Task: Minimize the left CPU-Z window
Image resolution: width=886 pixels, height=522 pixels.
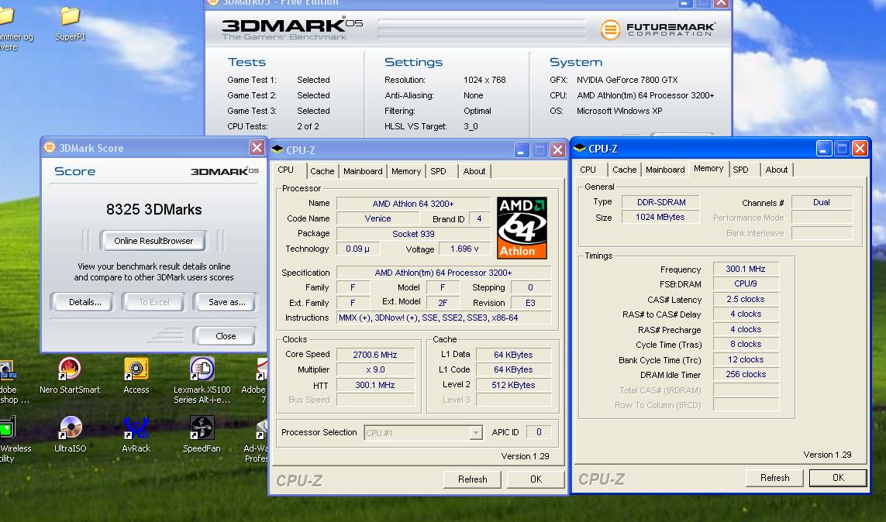Action: (521, 150)
